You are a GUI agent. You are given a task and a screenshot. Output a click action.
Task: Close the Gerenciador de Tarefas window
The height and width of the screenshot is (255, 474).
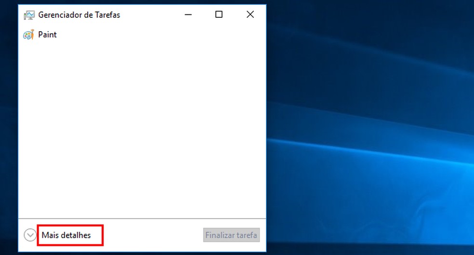point(250,14)
